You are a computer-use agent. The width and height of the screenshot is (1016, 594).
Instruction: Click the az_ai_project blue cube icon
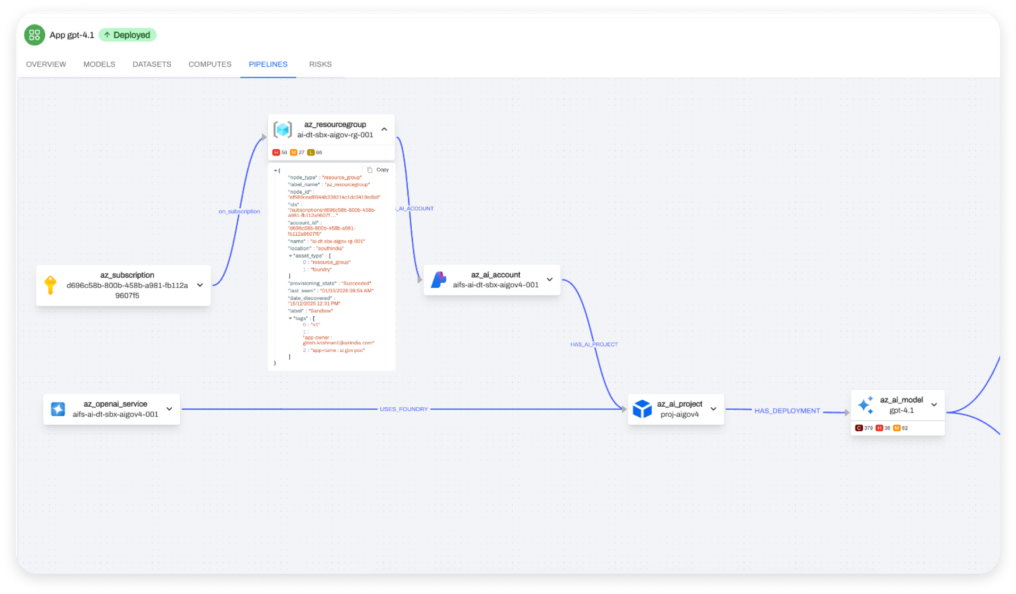[642, 409]
